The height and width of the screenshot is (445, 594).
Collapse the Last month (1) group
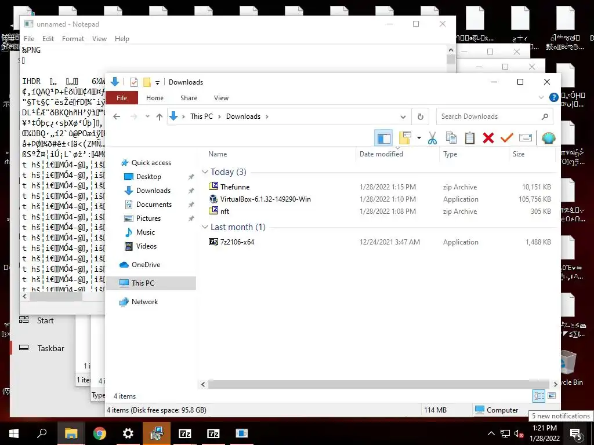pos(205,227)
